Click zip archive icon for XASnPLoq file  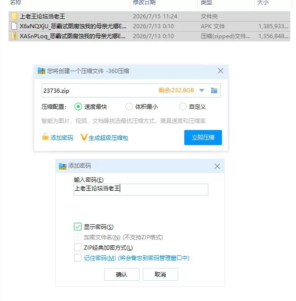(14, 36)
